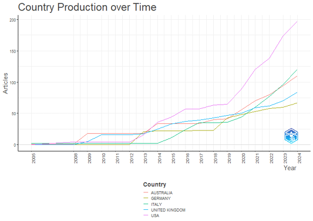The image size is (313, 221).
Task: Click the USA legend color line
Action: coord(146,216)
